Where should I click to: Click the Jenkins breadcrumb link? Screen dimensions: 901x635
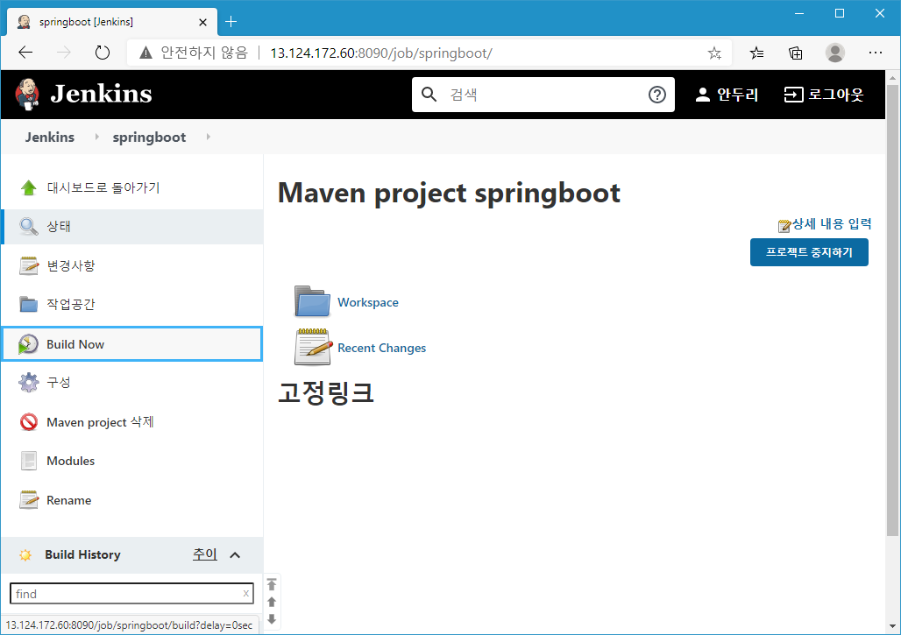[49, 138]
